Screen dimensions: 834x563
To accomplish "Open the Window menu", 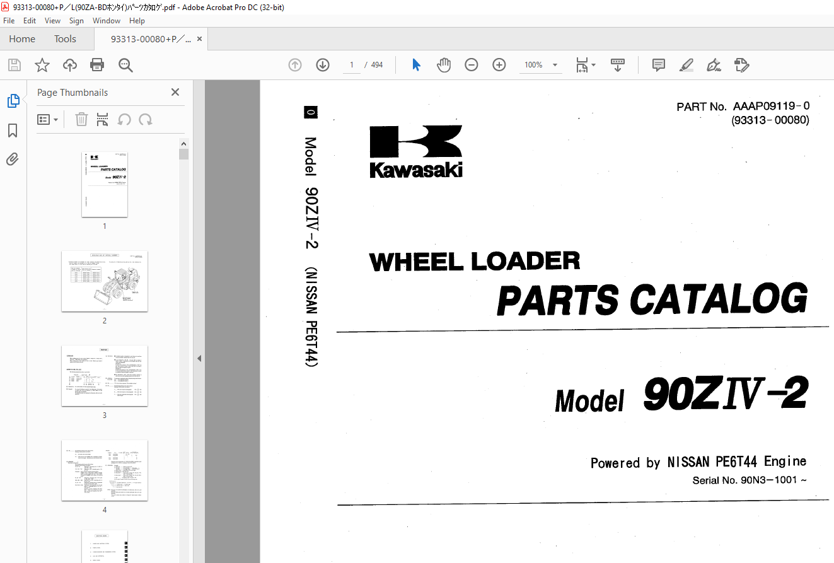I will pyautogui.click(x=107, y=21).
